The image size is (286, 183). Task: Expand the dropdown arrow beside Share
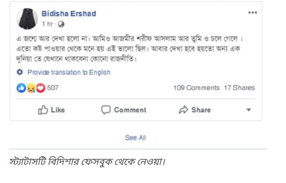(x=249, y=110)
